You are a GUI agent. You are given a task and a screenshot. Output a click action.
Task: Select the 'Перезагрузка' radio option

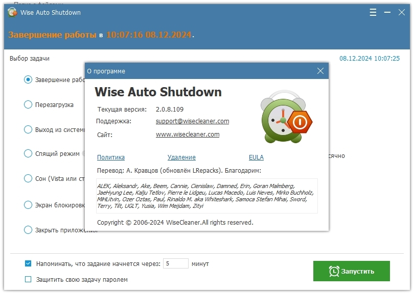(x=28, y=104)
